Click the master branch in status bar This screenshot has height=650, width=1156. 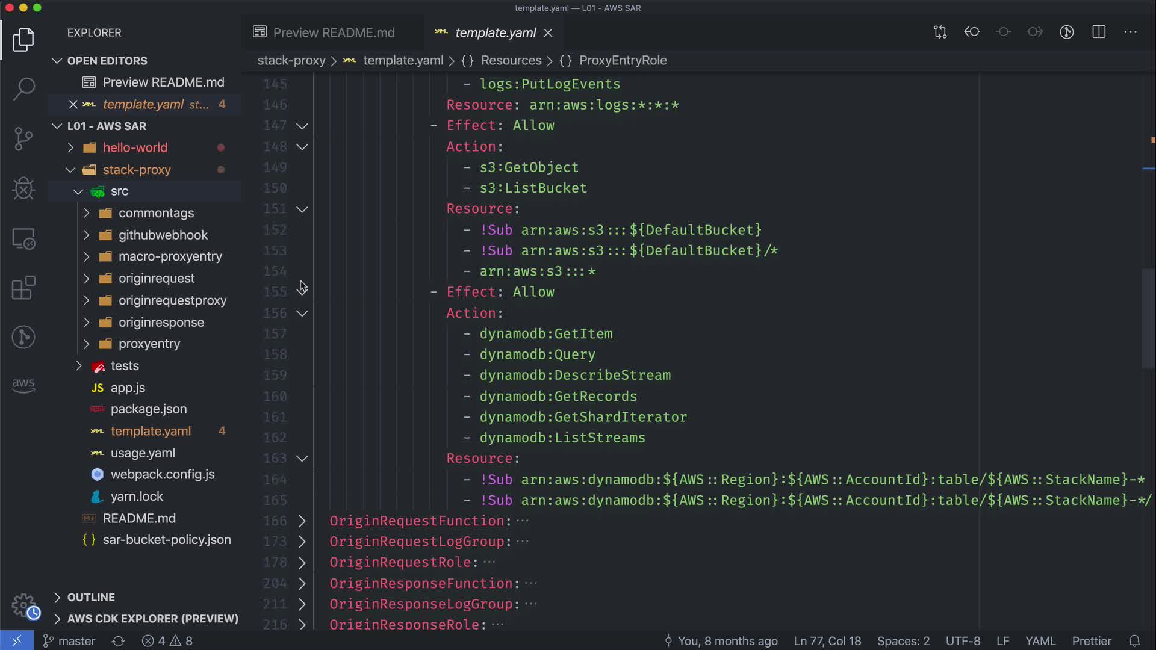(69, 641)
